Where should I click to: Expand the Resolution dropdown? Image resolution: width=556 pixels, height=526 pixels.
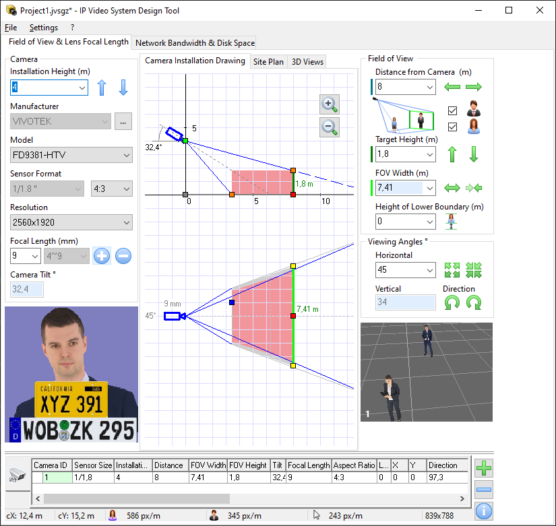71,223
